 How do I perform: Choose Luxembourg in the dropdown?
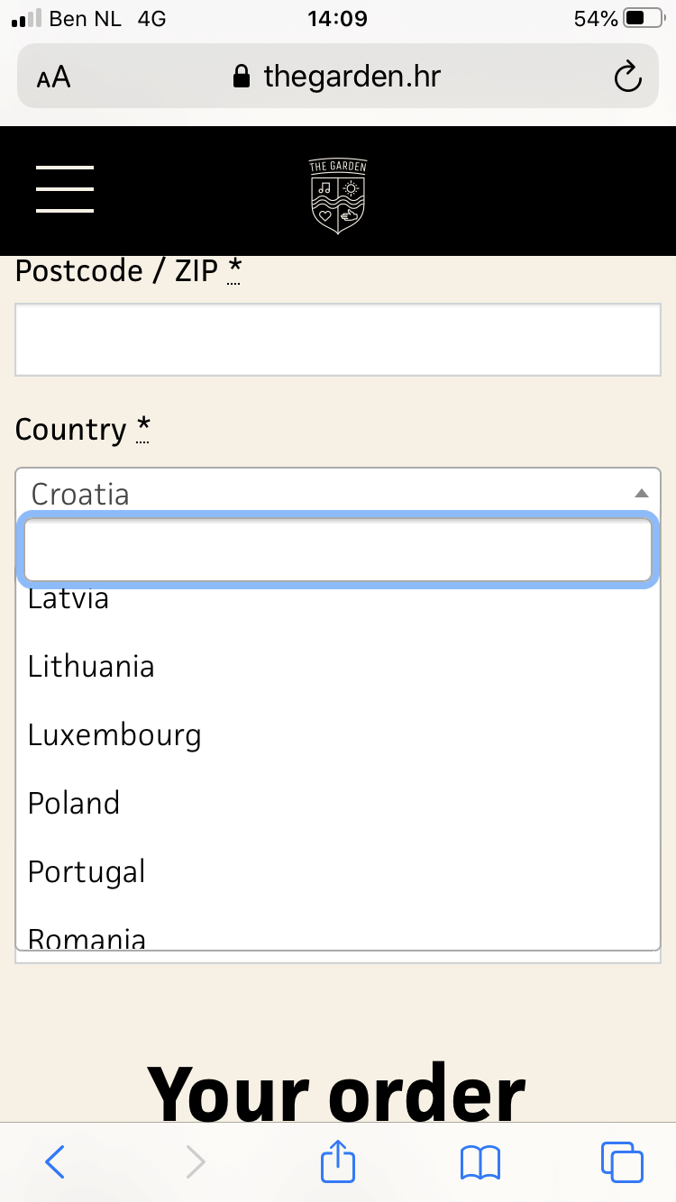pyautogui.click(x=114, y=735)
